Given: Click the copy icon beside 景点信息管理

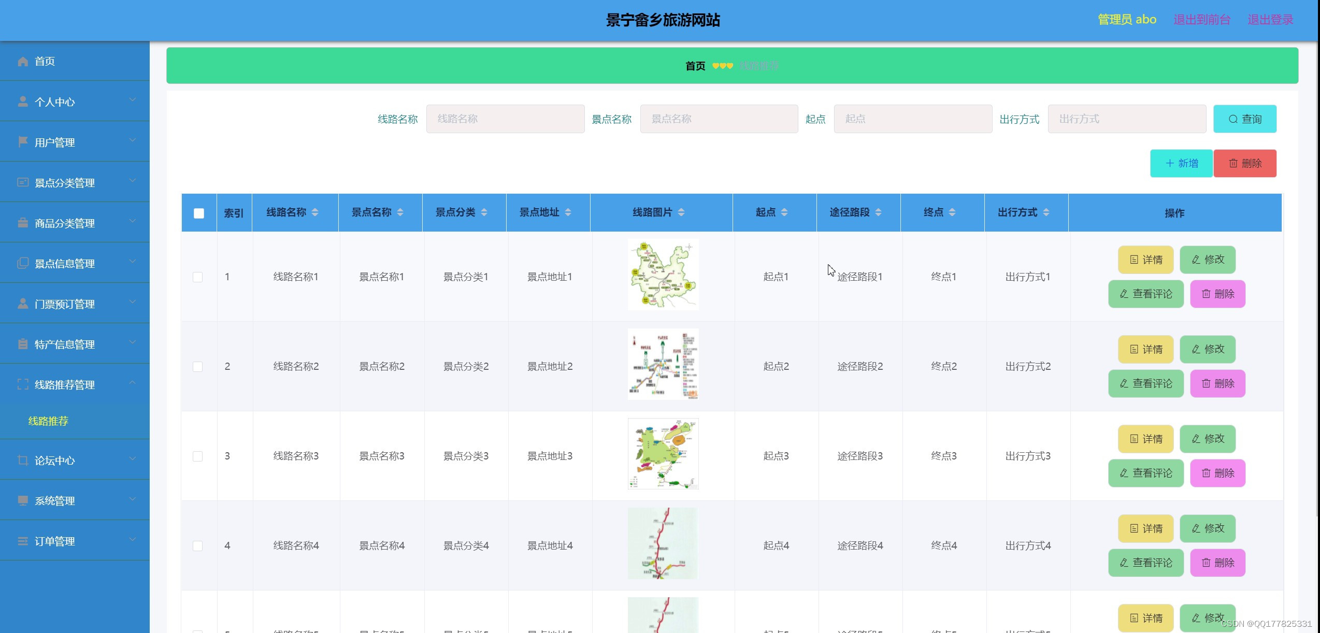Looking at the screenshot, I should coord(23,263).
